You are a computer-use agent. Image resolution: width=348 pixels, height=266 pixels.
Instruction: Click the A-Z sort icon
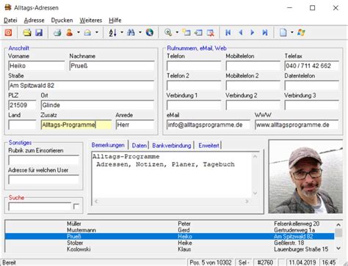(112, 32)
